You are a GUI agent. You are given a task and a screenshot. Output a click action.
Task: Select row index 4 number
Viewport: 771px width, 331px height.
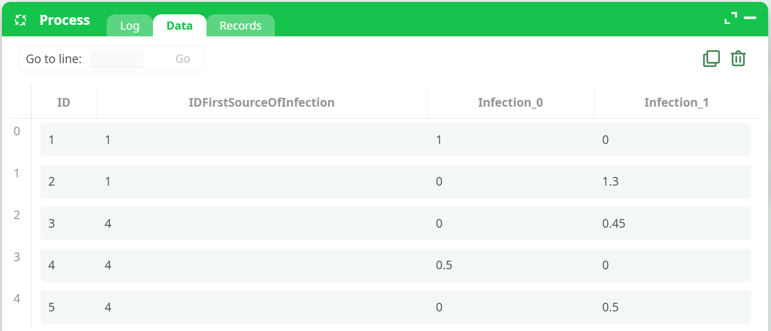[x=17, y=298]
